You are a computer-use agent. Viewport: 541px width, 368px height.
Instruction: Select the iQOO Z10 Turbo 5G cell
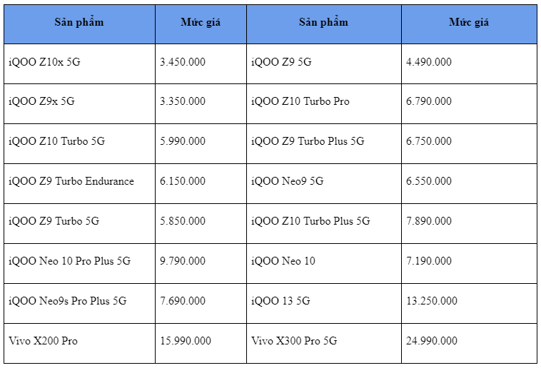click(x=56, y=141)
